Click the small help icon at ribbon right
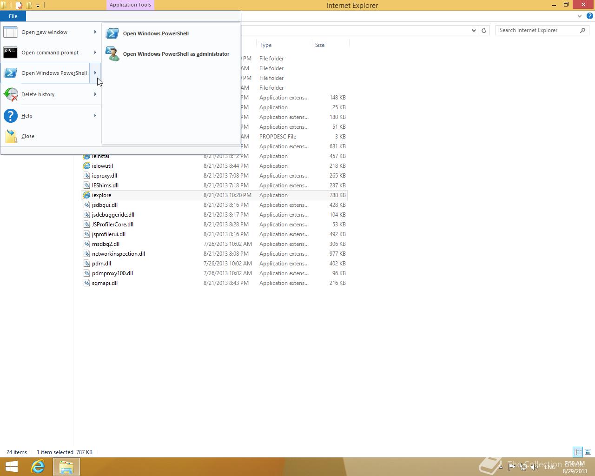 [x=589, y=16]
